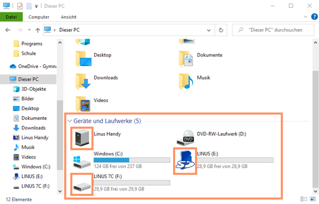Image resolution: width=319 pixels, height=204 pixels.
Task: Click the blue help question mark icon
Action: pos(314,17)
